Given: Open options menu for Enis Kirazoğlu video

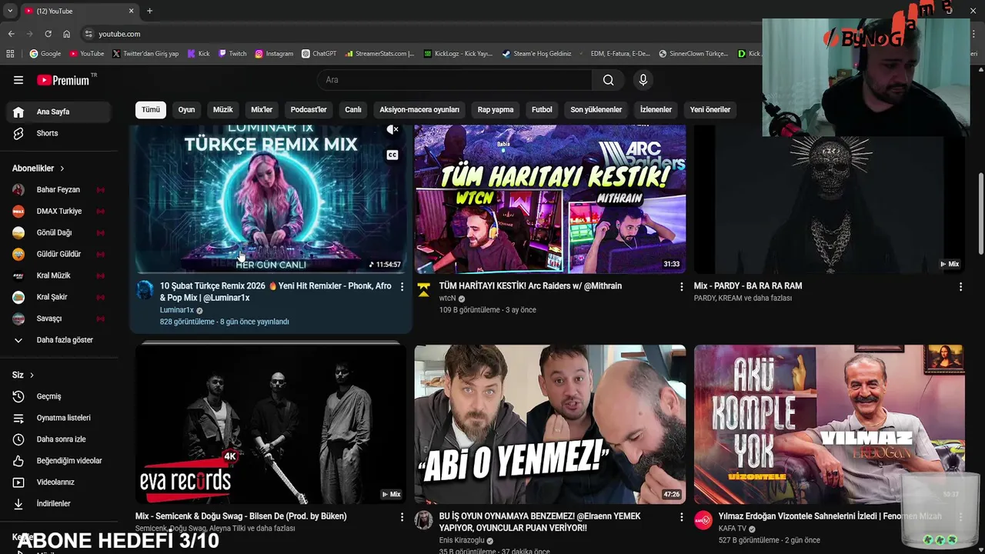Looking at the screenshot, I should [x=681, y=518].
